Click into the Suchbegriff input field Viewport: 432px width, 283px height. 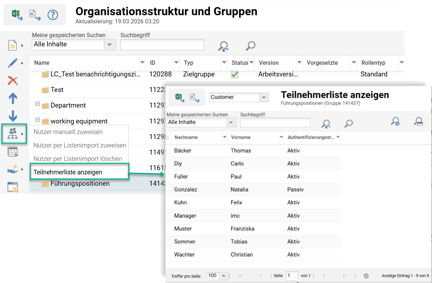(x=162, y=45)
